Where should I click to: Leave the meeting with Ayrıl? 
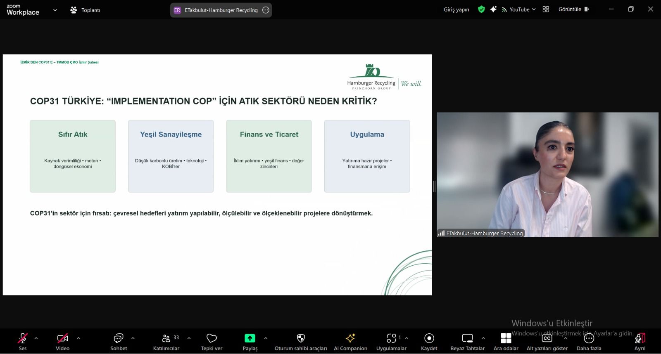640,342
